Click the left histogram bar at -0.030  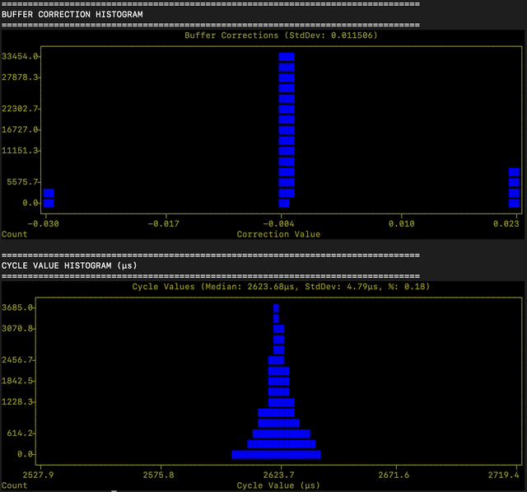tap(49, 198)
